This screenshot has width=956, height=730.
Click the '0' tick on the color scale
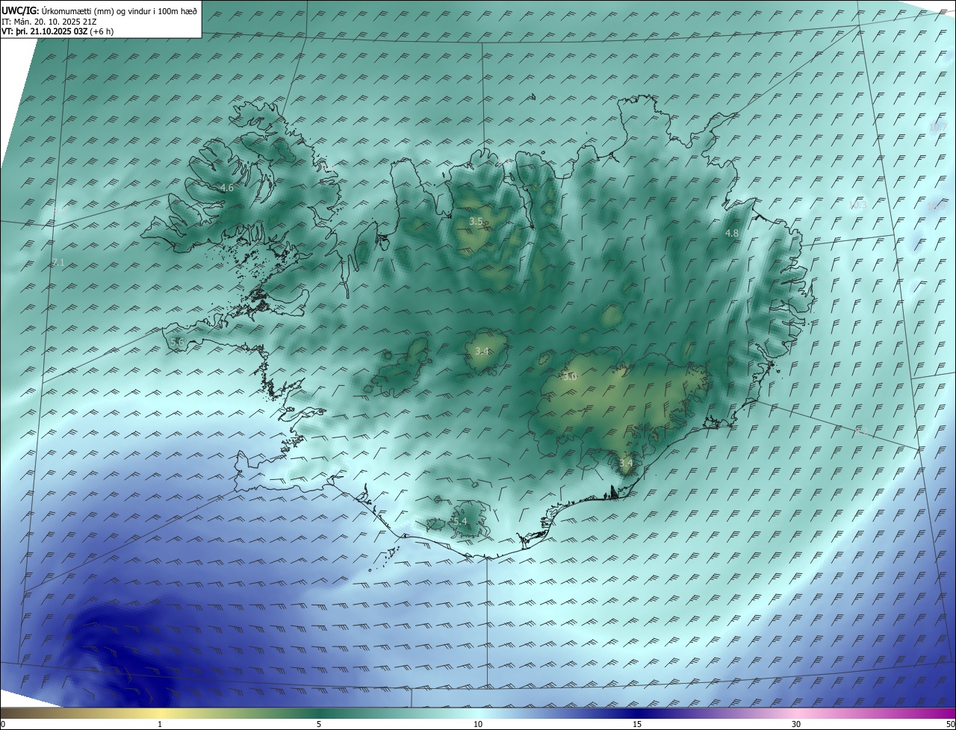[x=3, y=724]
